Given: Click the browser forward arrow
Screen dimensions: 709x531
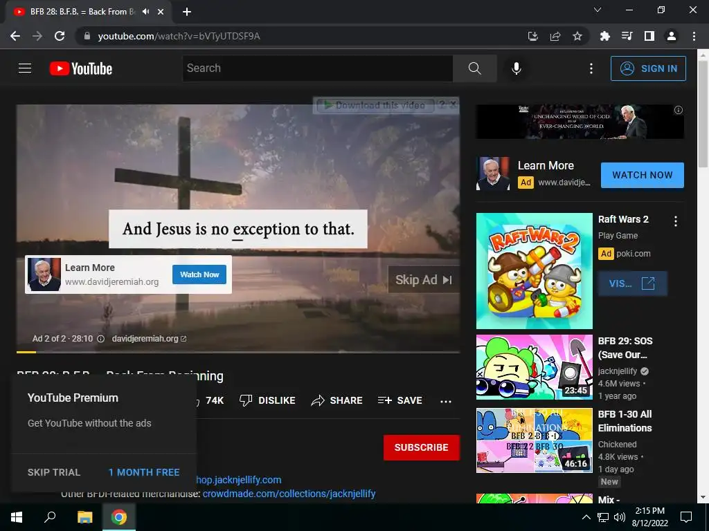Looking at the screenshot, I should pyautogui.click(x=37, y=36).
